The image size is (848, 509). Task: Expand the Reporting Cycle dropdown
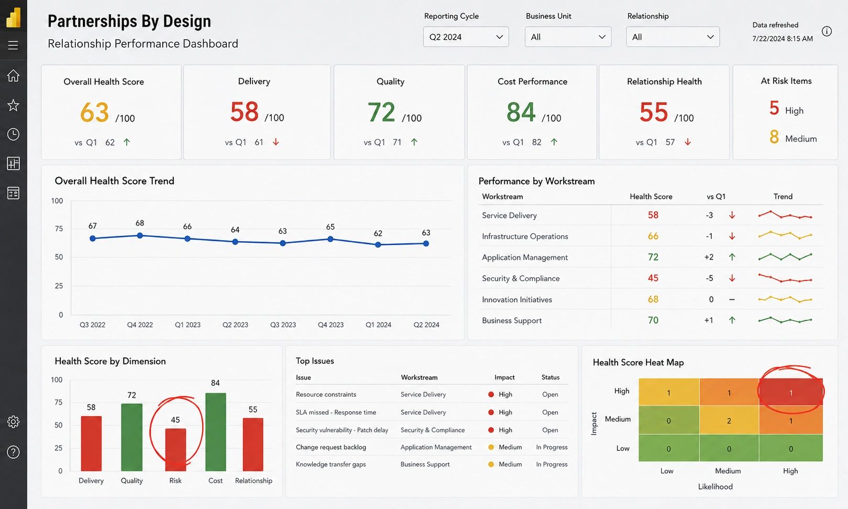466,37
